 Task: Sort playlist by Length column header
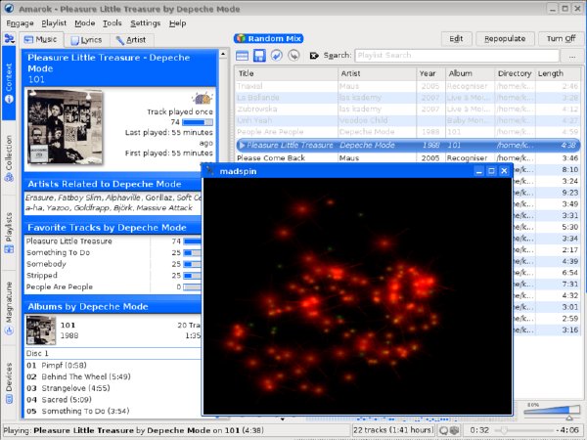tap(558, 73)
